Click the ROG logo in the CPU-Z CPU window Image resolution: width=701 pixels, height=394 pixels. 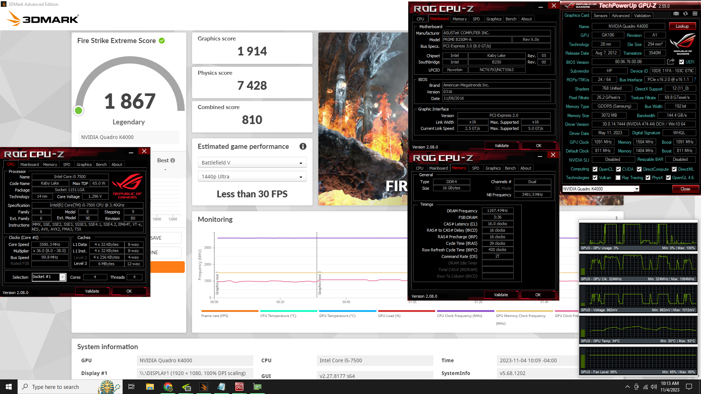click(x=127, y=185)
